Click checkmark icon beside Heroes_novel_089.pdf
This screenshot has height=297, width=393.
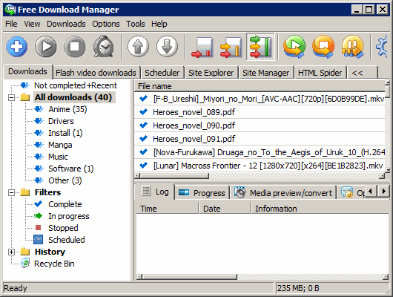coord(143,111)
